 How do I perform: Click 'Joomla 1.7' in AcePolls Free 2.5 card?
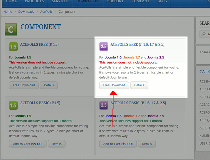[132, 57]
